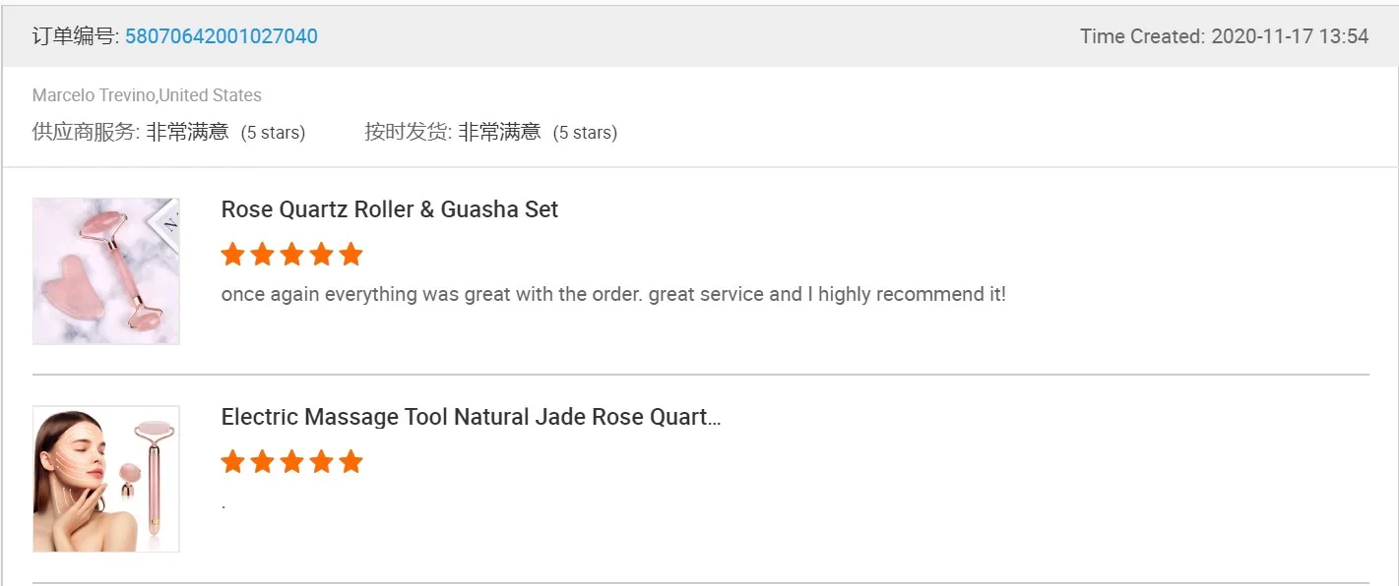Open order number 58070642001027040 link
1399x586 pixels.
(221, 36)
